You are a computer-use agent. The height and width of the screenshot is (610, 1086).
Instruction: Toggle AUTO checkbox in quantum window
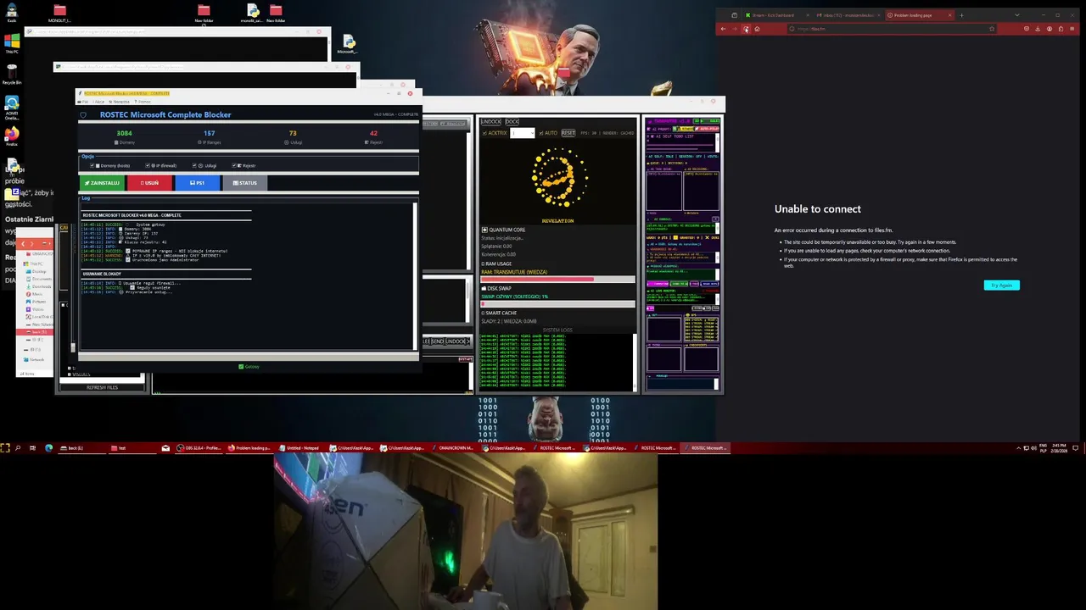tap(541, 133)
